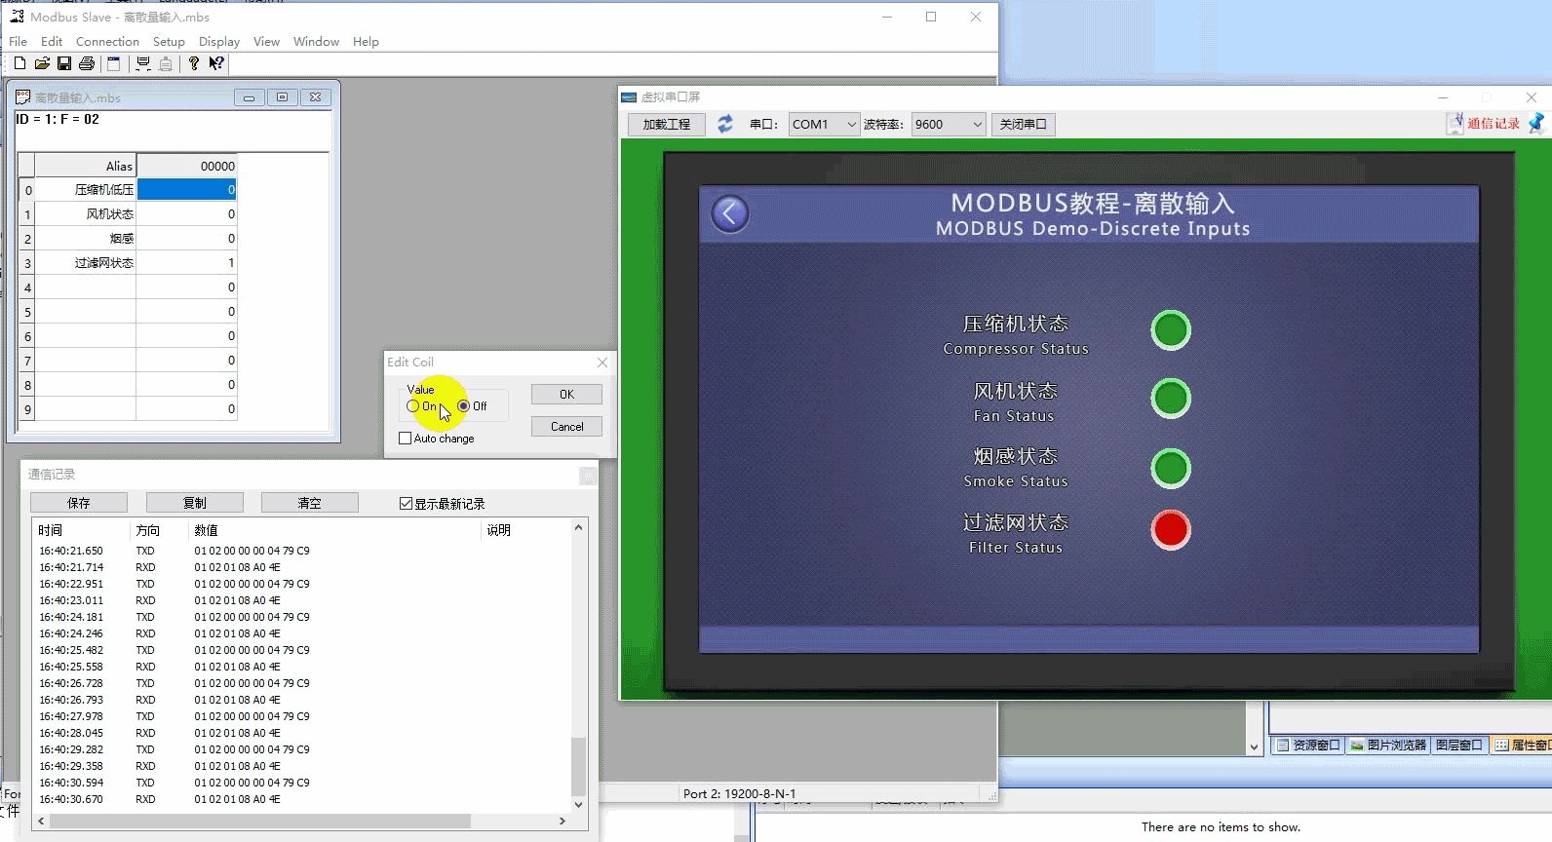Click the 烟感 alias cell
Image resolution: width=1552 pixels, height=842 pixels.
86,239
